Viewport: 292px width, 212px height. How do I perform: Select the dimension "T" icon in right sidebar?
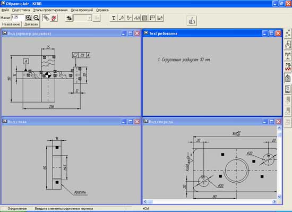pyautogui.click(x=288, y=56)
